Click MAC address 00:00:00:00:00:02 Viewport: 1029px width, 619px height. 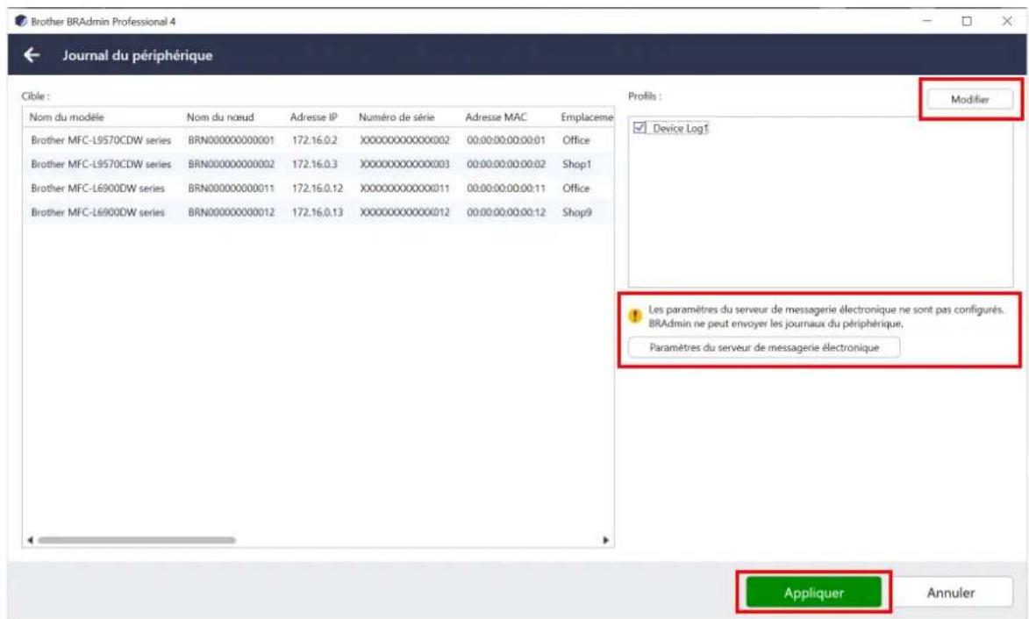(506, 164)
